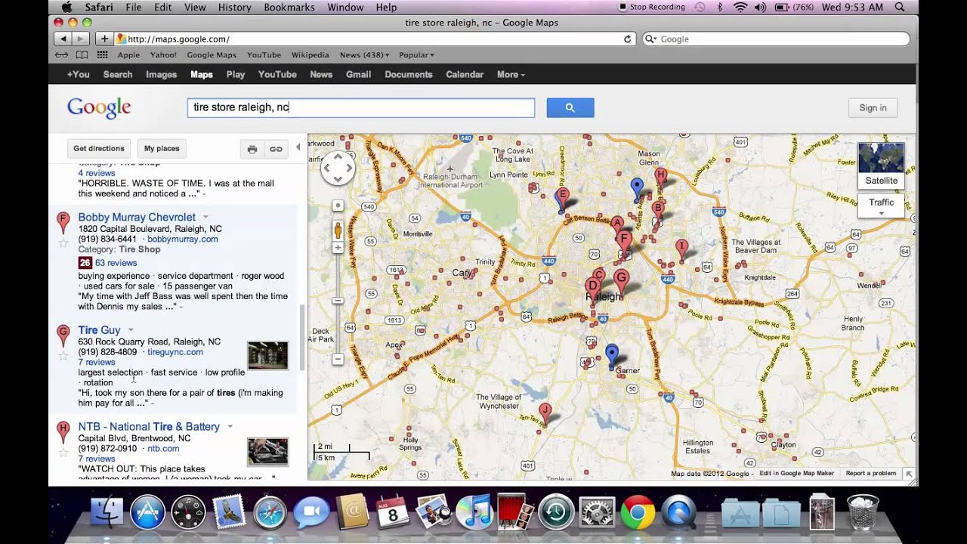Collapse the left results panel arrow

298,147
